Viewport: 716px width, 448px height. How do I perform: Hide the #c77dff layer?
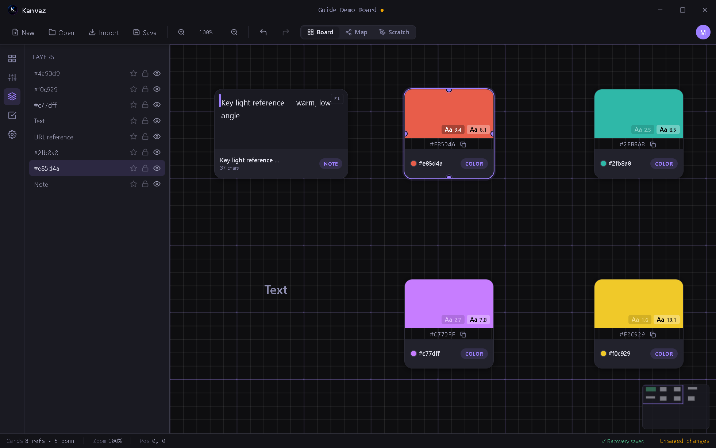pyautogui.click(x=157, y=105)
